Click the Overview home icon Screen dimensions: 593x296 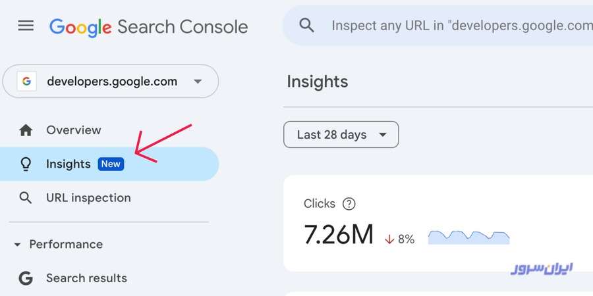point(26,130)
